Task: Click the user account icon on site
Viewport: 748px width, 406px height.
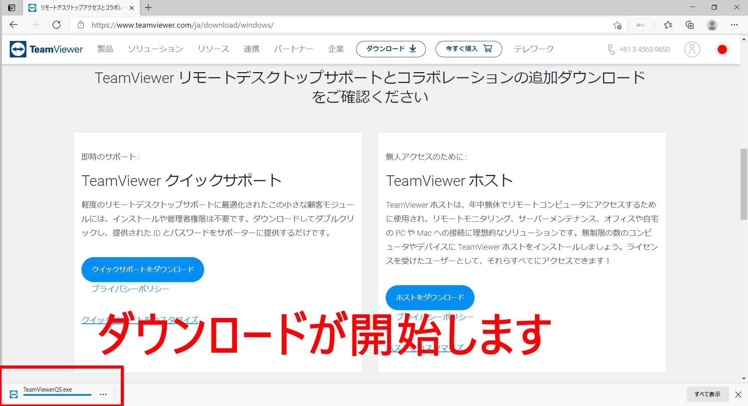Action: pos(692,49)
